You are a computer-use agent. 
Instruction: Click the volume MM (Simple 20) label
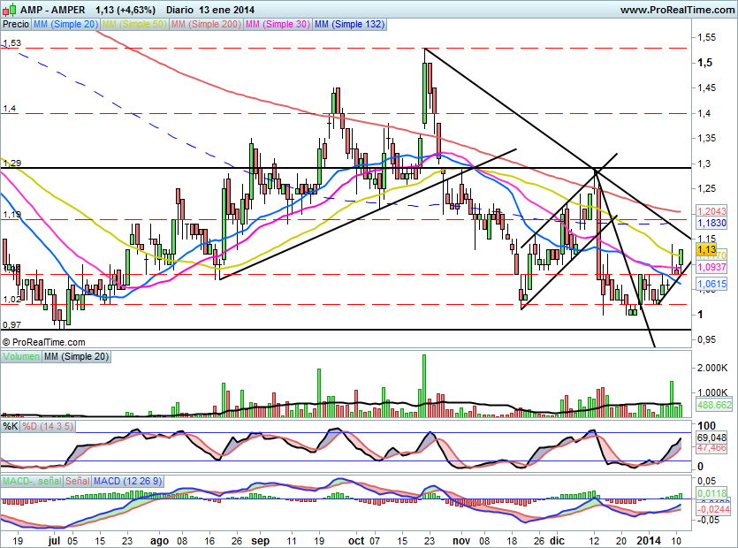(76, 356)
